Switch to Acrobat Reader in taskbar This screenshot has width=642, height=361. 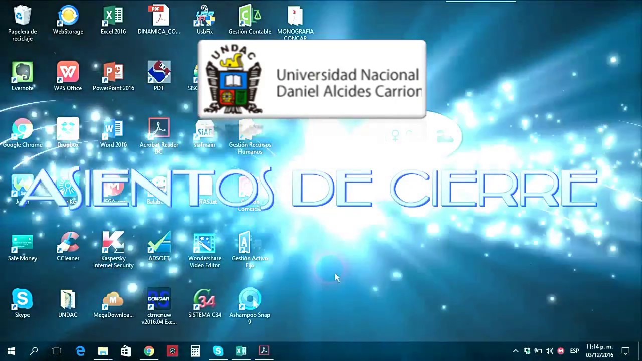tap(264, 351)
